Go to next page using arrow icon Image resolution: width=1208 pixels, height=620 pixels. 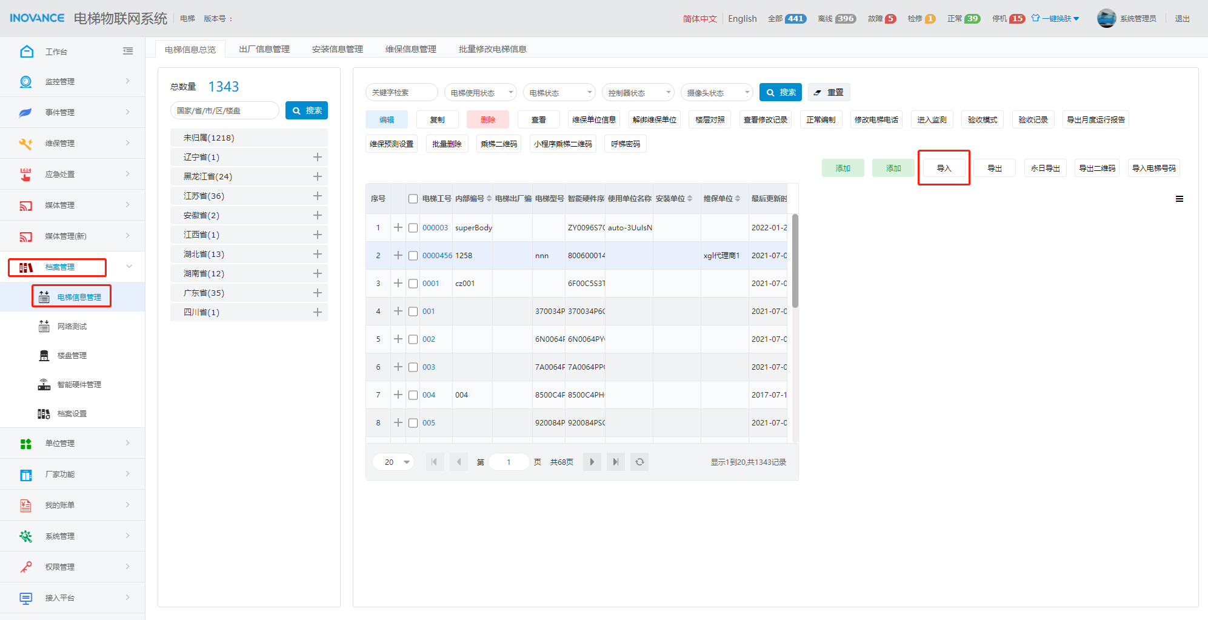point(592,462)
